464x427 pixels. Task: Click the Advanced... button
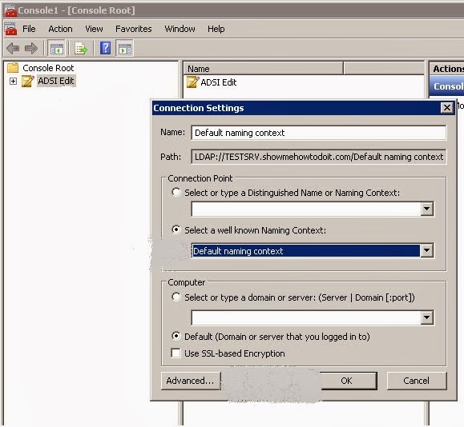point(191,381)
